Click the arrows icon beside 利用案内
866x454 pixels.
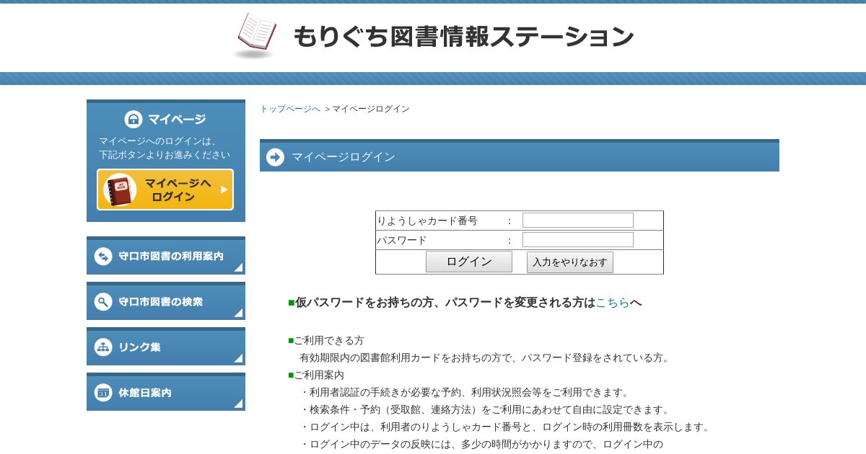click(103, 256)
